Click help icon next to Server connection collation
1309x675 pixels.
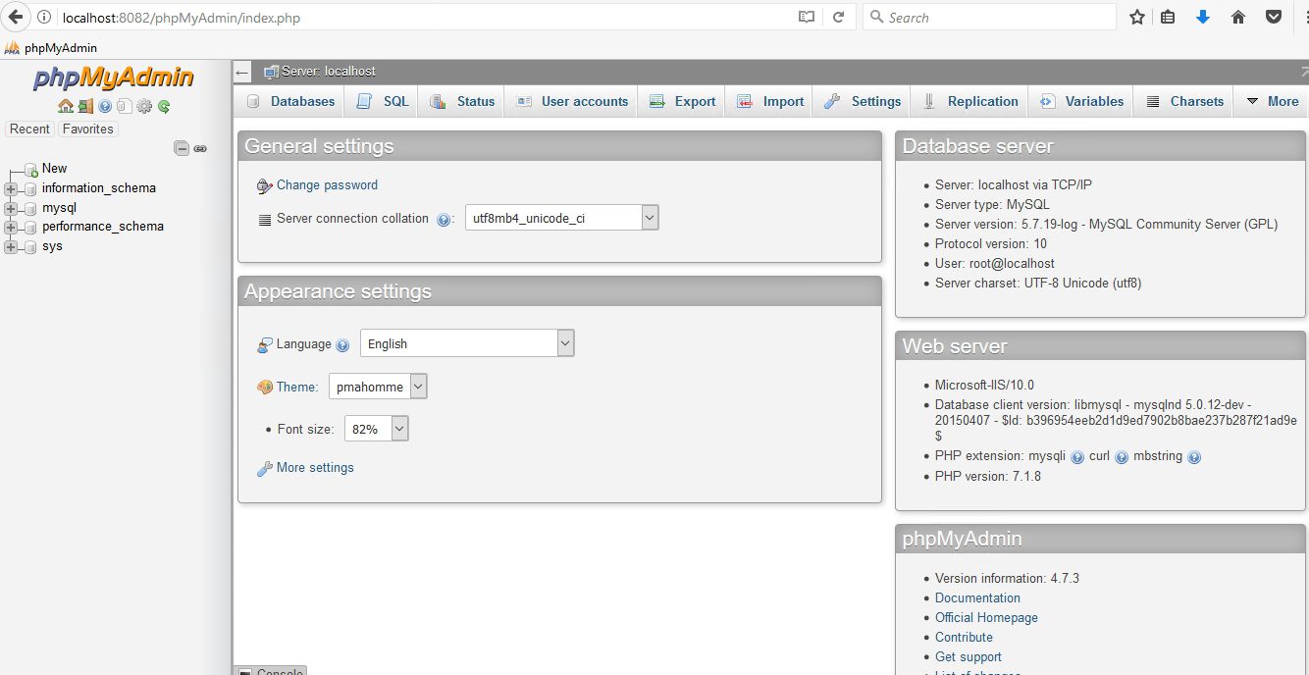(x=444, y=220)
